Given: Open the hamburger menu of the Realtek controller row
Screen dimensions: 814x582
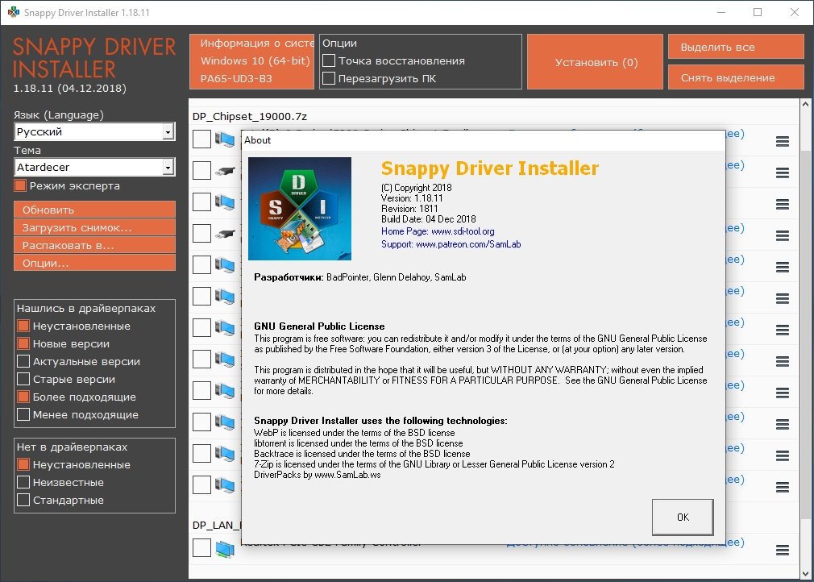Looking at the screenshot, I should coord(783,549).
